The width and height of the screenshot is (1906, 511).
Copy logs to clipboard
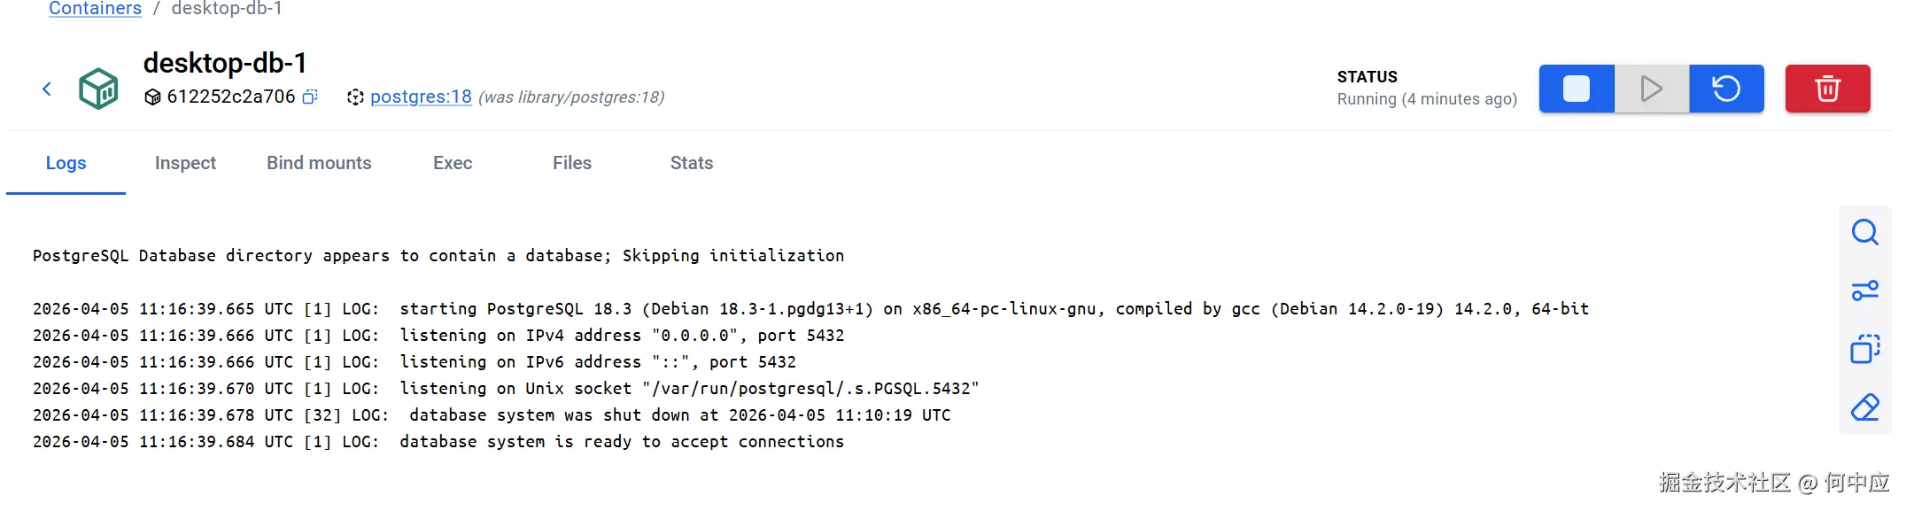coord(1864,349)
